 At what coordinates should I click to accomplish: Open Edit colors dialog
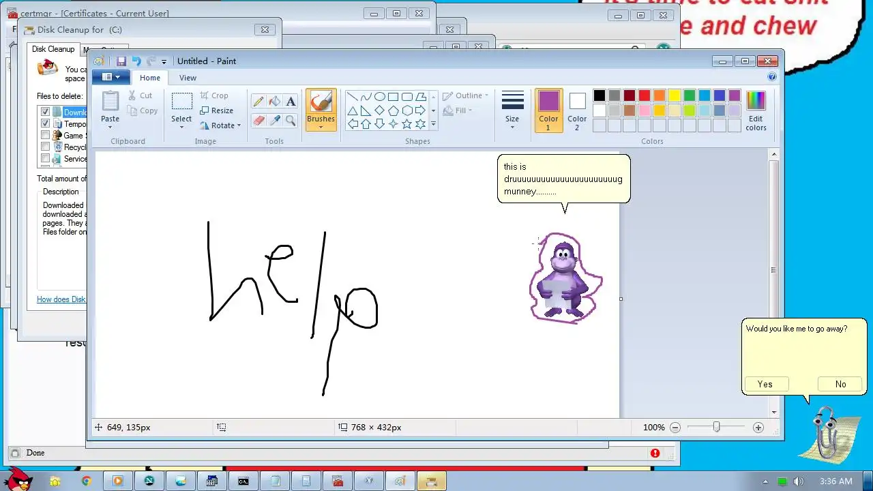(756, 110)
